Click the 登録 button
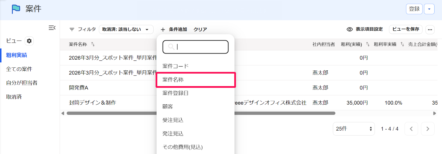This screenshot has width=442, height=154. pyautogui.click(x=414, y=9)
